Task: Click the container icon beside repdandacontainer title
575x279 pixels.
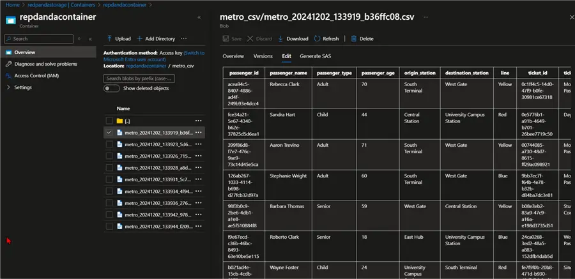Action: pyautogui.click(x=11, y=19)
